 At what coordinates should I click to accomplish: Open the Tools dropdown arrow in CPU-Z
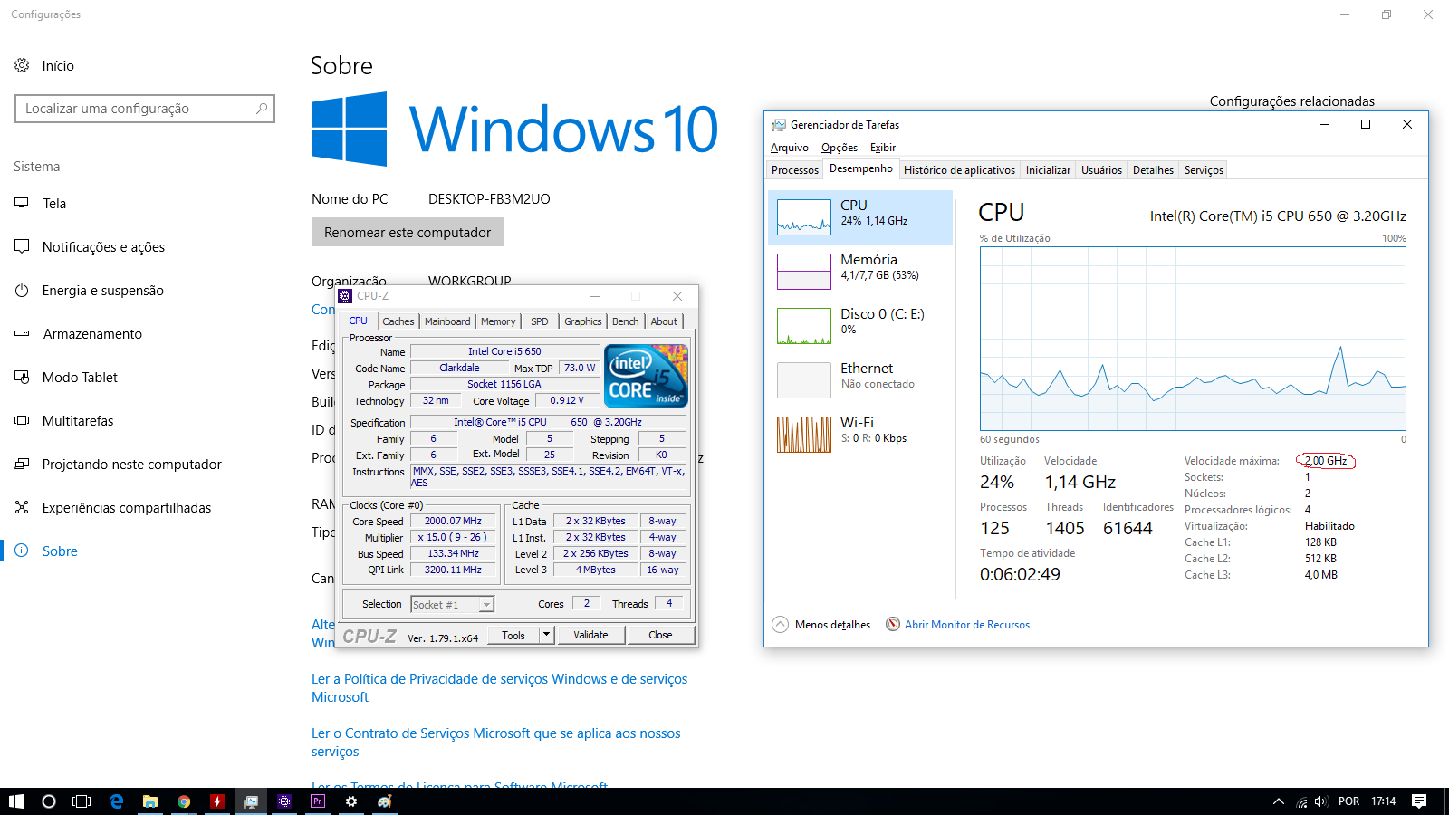(x=546, y=635)
